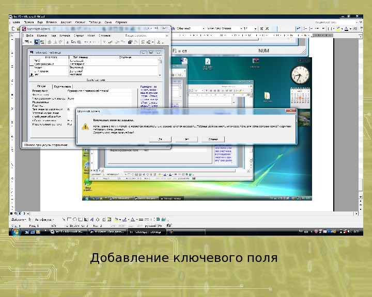Click the yellow highlight color icon in Word
Viewport: 372px width, 297px height.
(338, 29)
